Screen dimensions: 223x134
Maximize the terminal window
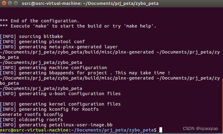(16, 3)
